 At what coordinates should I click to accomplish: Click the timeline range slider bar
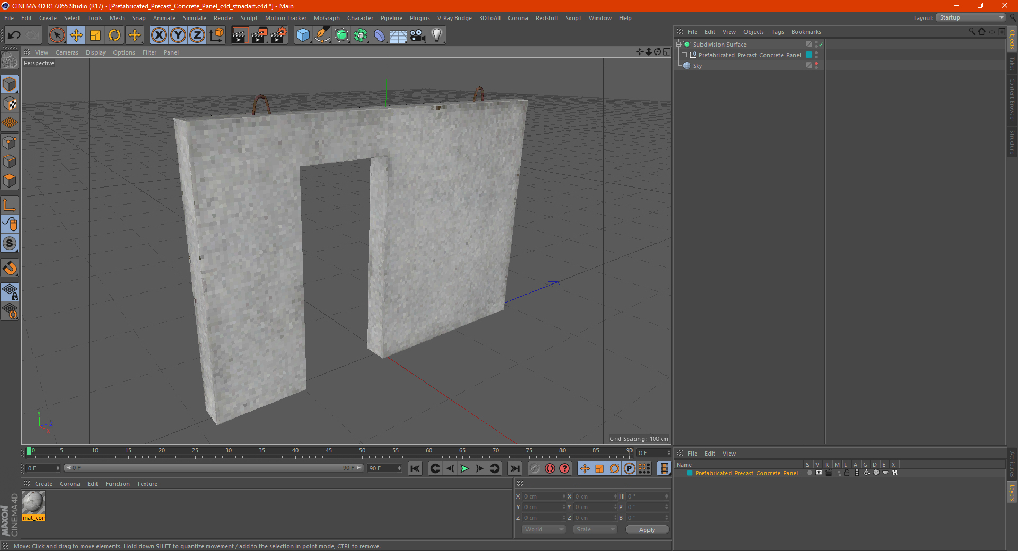tap(213, 468)
